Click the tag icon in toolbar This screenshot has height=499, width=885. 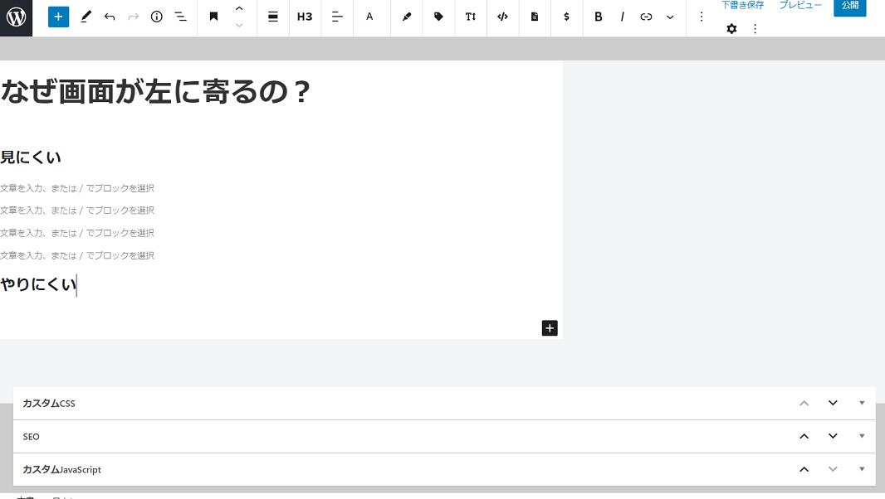pyautogui.click(x=438, y=17)
